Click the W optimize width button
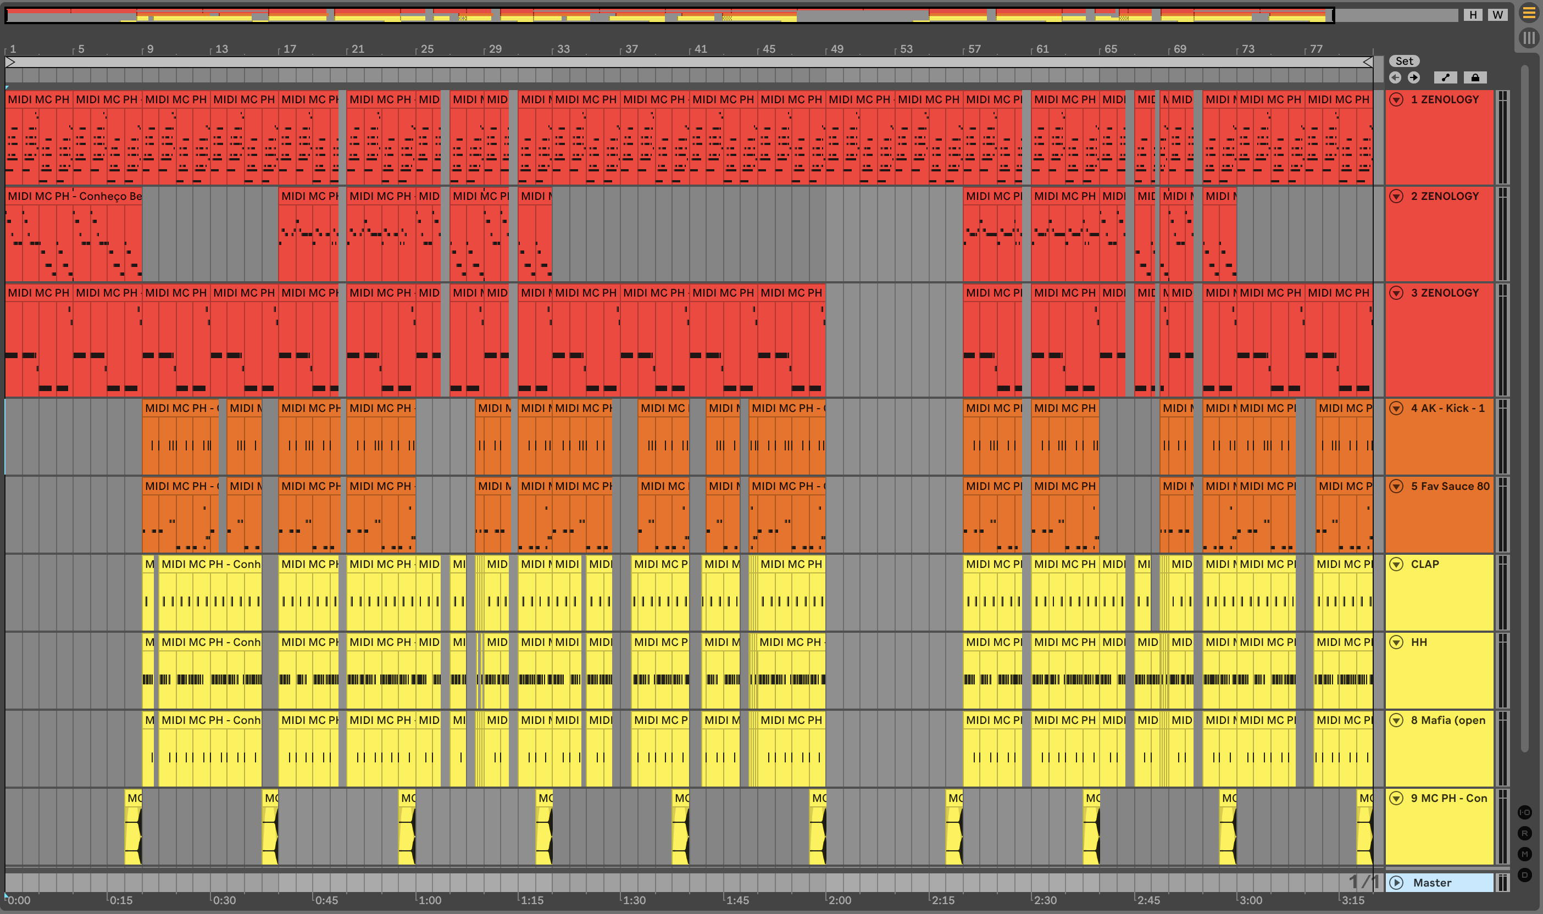The image size is (1543, 914). [x=1497, y=15]
